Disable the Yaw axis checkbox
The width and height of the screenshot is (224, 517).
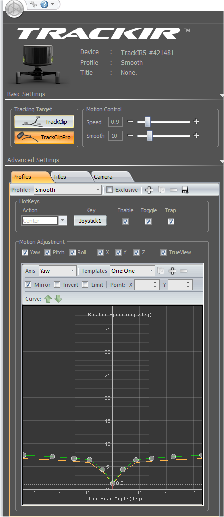[25, 253]
